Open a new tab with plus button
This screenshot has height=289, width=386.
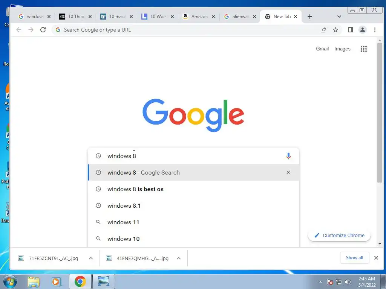[x=310, y=17]
